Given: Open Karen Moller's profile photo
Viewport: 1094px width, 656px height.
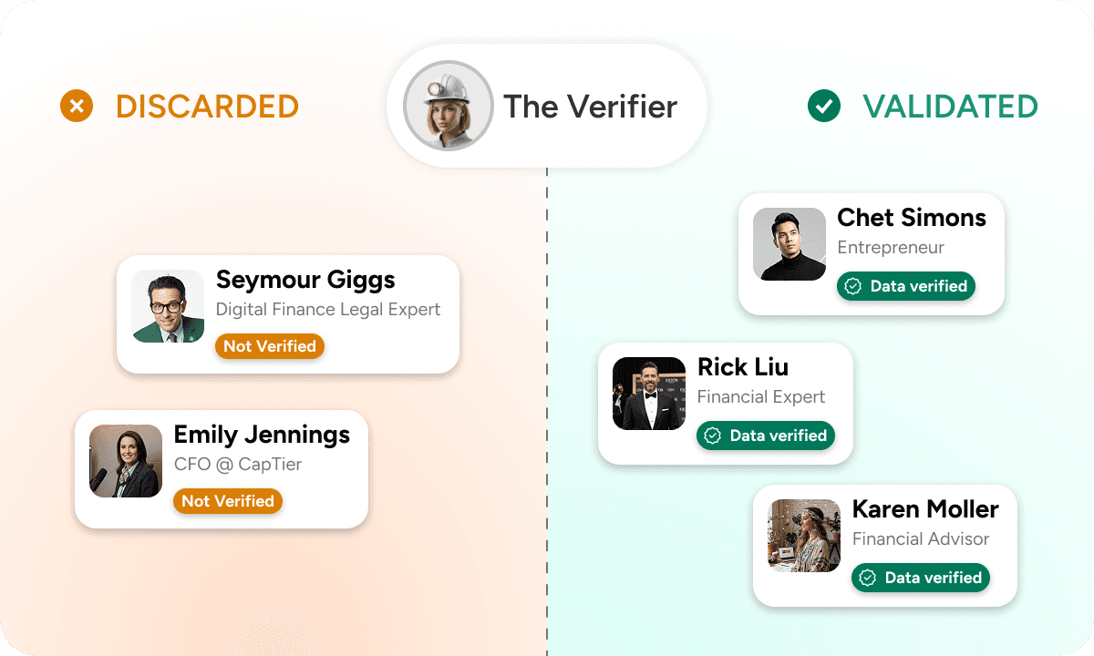Looking at the screenshot, I should pos(804,536).
